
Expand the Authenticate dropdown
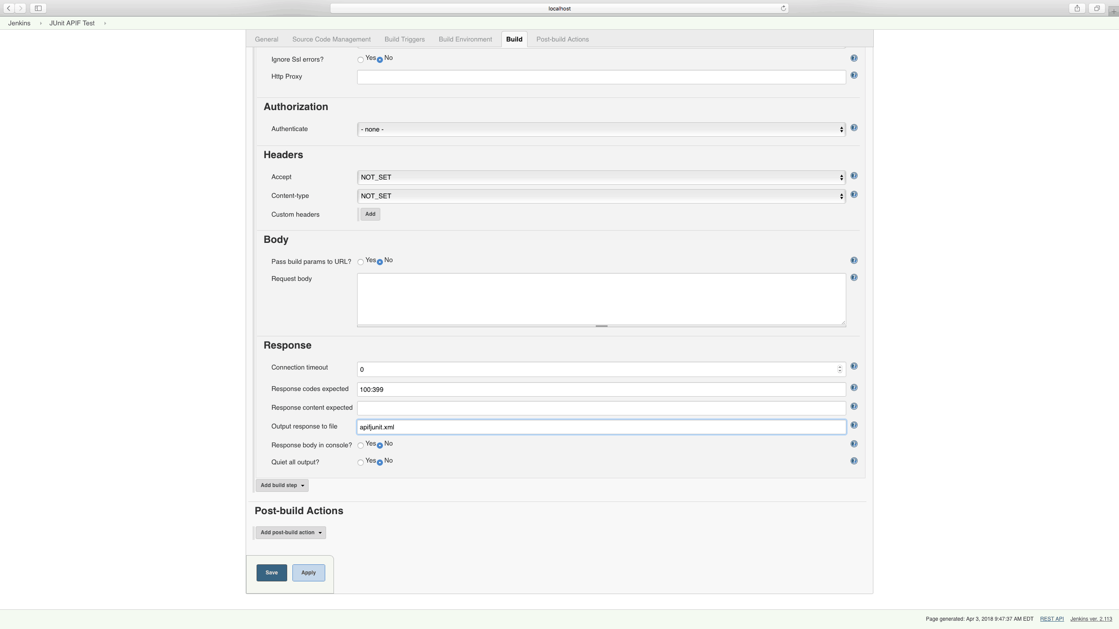point(602,129)
